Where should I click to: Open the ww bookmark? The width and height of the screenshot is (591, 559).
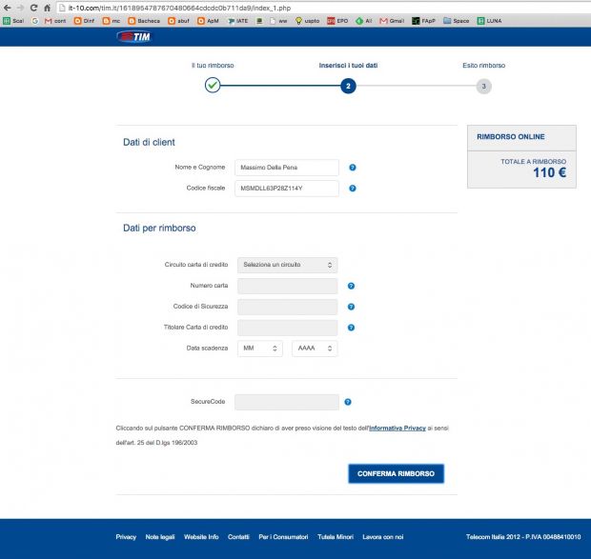(278, 21)
